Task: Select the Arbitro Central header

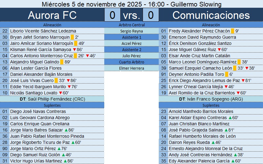Action: pyautogui.click(x=131, y=25)
